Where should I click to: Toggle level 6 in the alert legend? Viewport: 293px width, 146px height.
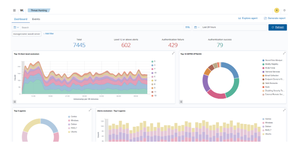point(154,77)
